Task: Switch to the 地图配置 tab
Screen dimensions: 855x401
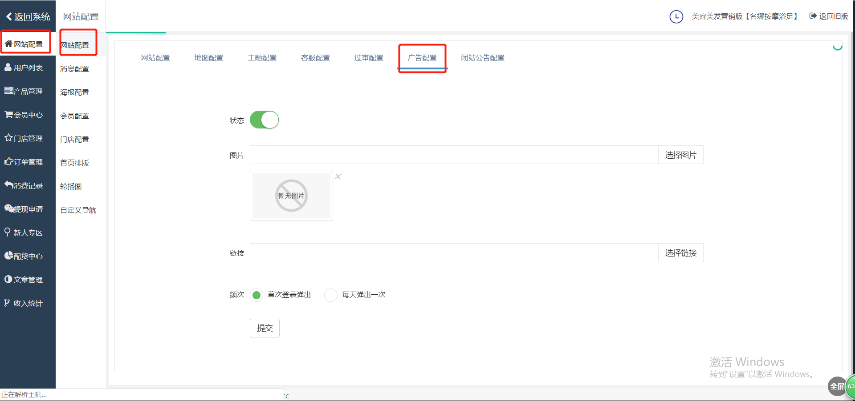Action: pos(209,58)
